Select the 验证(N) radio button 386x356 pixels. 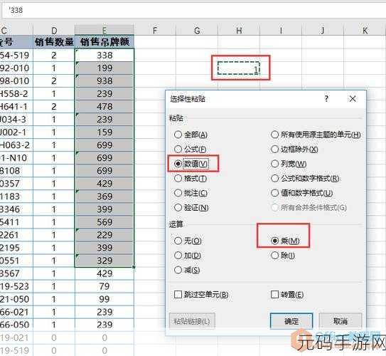point(191,208)
